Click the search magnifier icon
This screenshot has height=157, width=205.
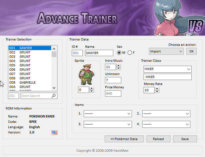[53, 96]
